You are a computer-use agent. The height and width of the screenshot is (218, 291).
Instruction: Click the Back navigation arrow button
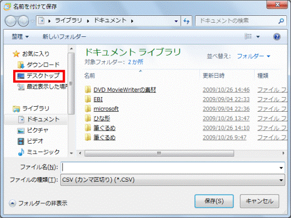click(11, 21)
